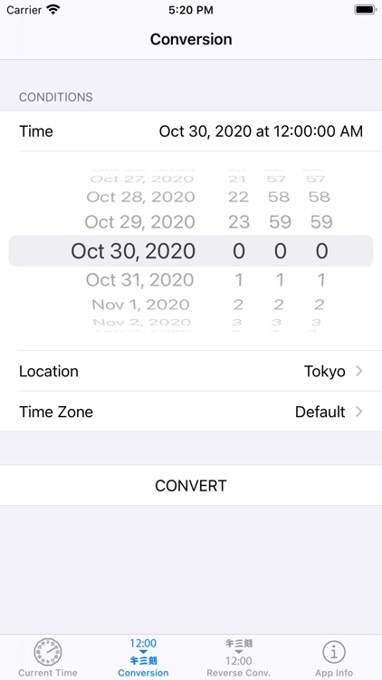Switch to the Current Time tab label
This screenshot has height=680, width=382.
[48, 673]
